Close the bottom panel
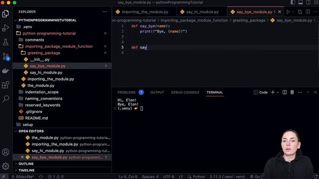The width and height of the screenshot is (319, 179). tap(316, 92)
